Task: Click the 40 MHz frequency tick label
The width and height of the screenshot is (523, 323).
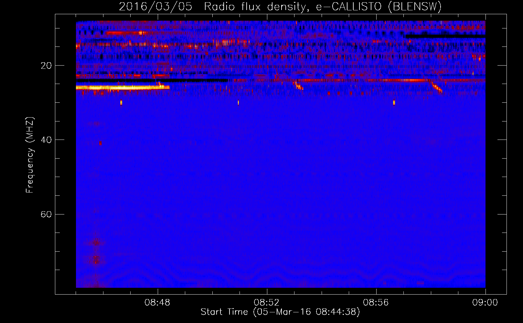Action: pos(46,140)
